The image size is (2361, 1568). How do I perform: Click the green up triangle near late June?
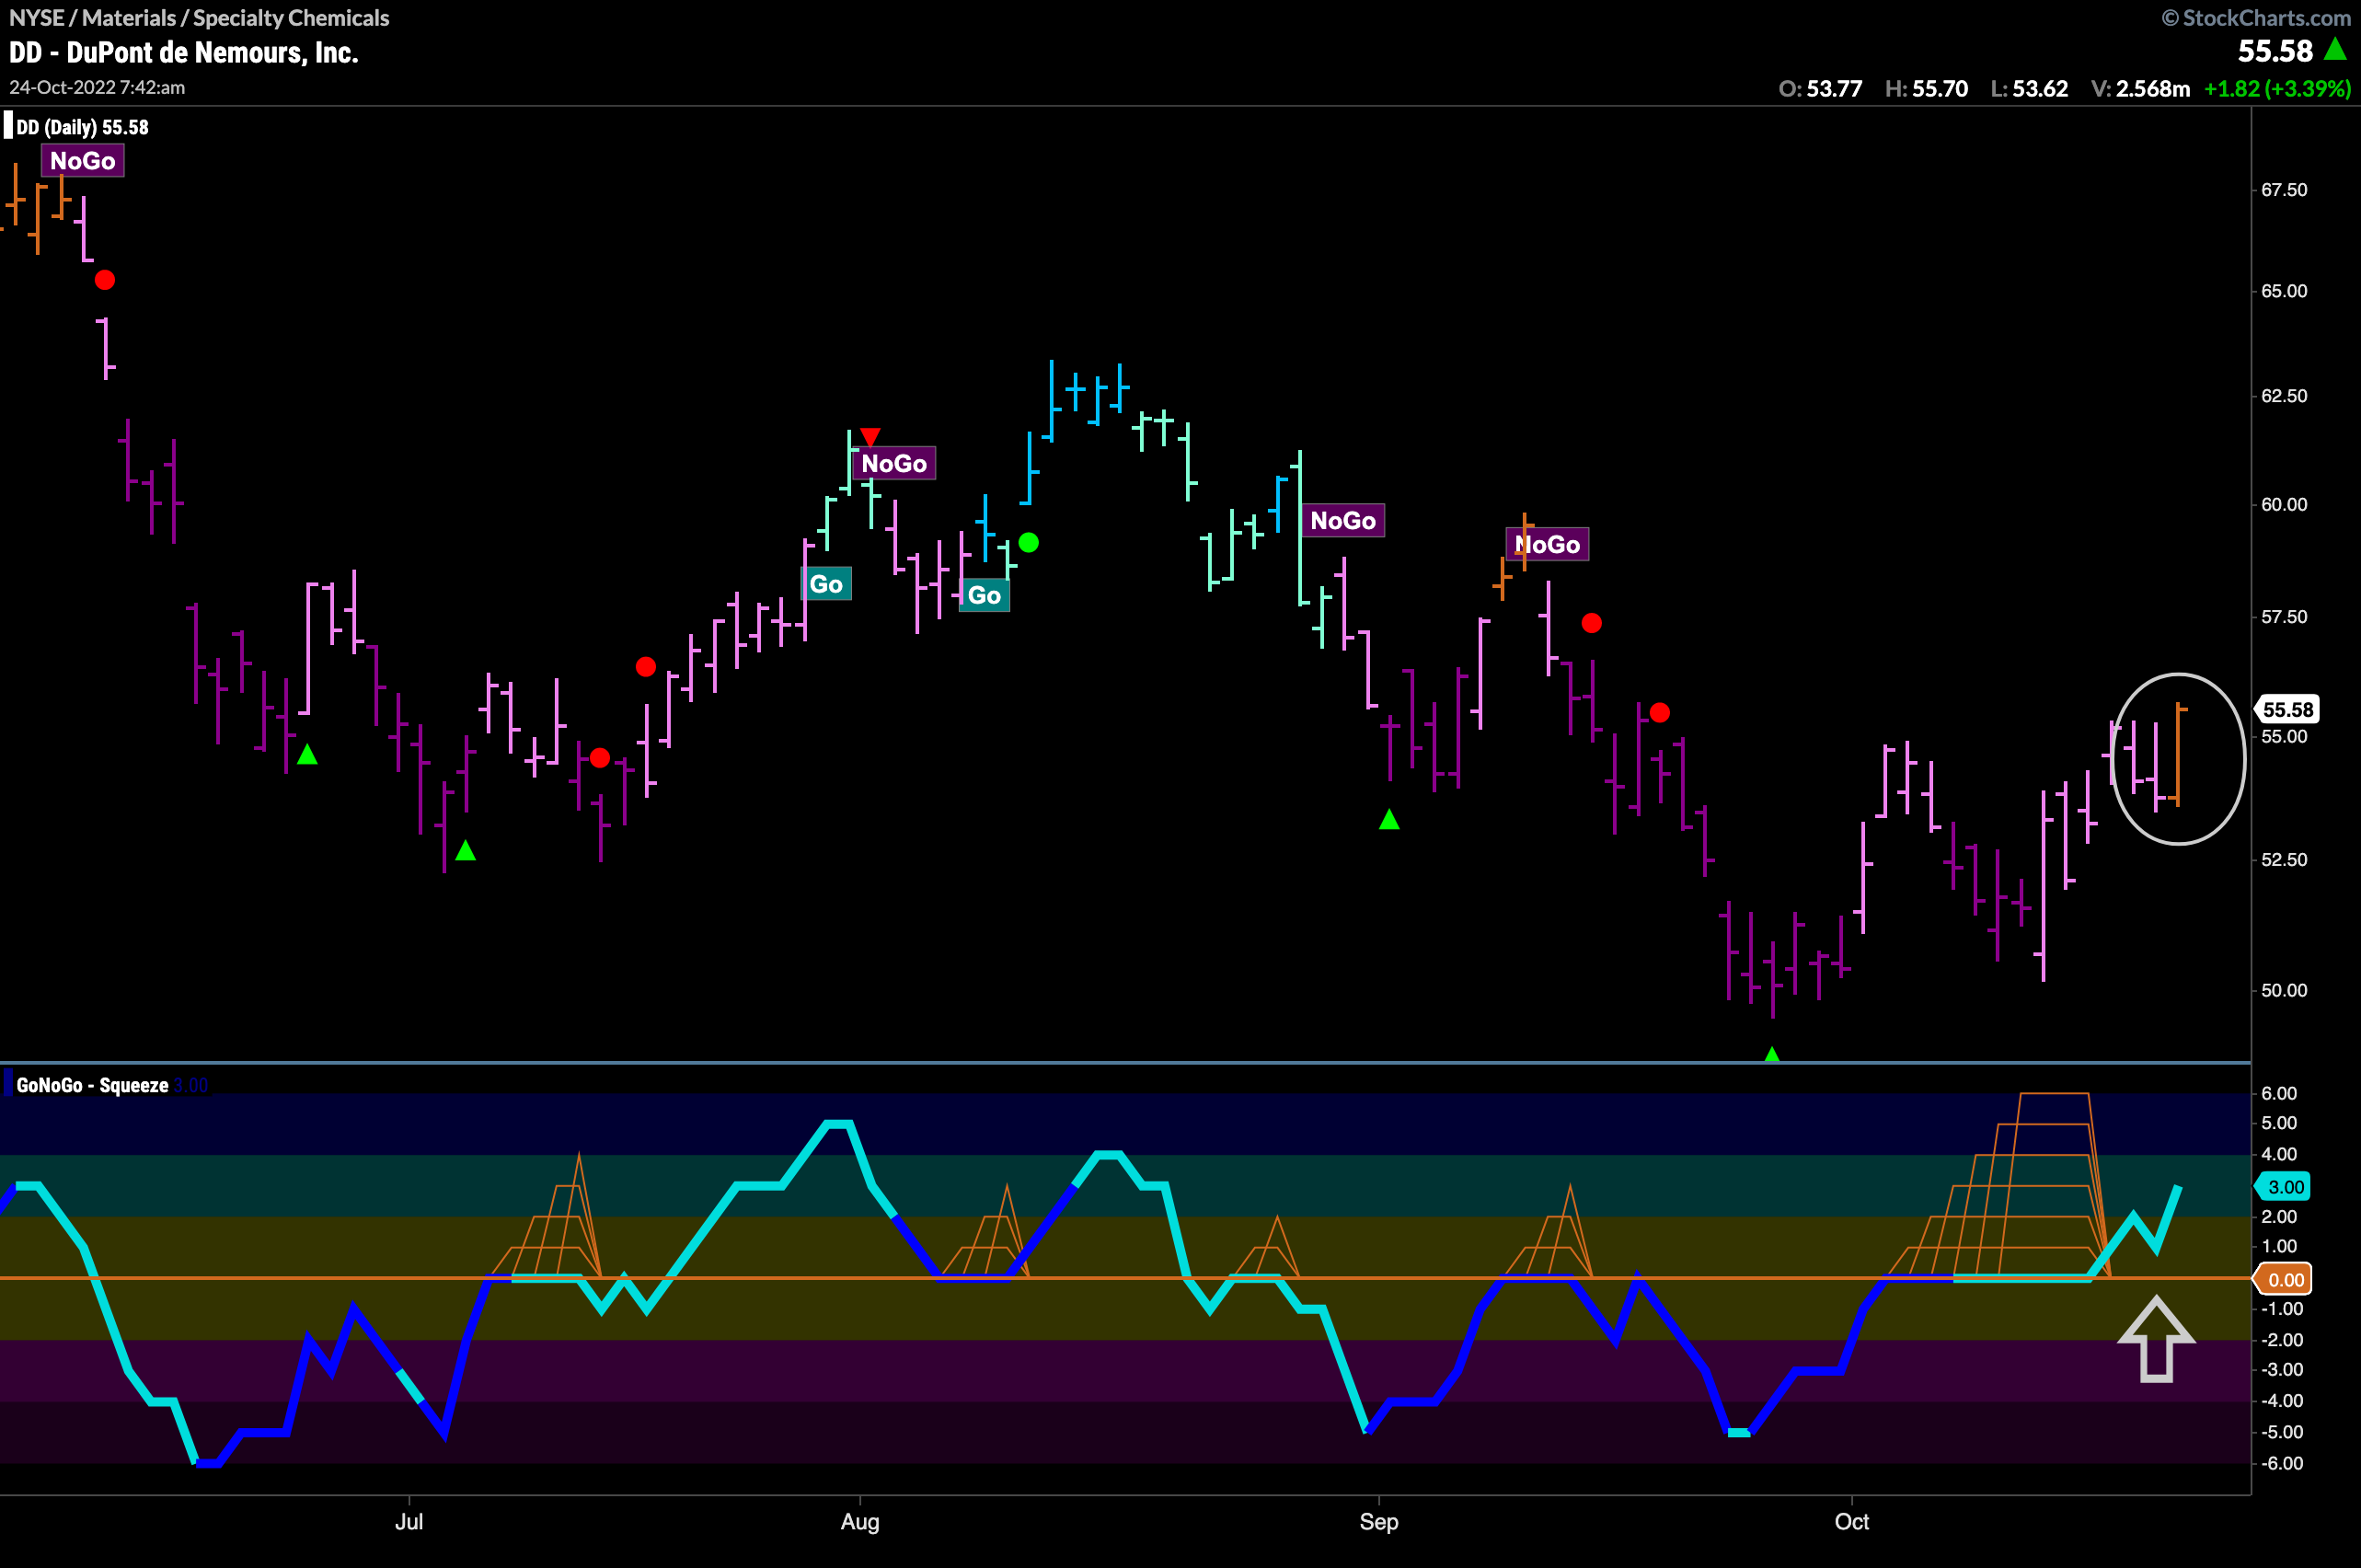pos(308,754)
